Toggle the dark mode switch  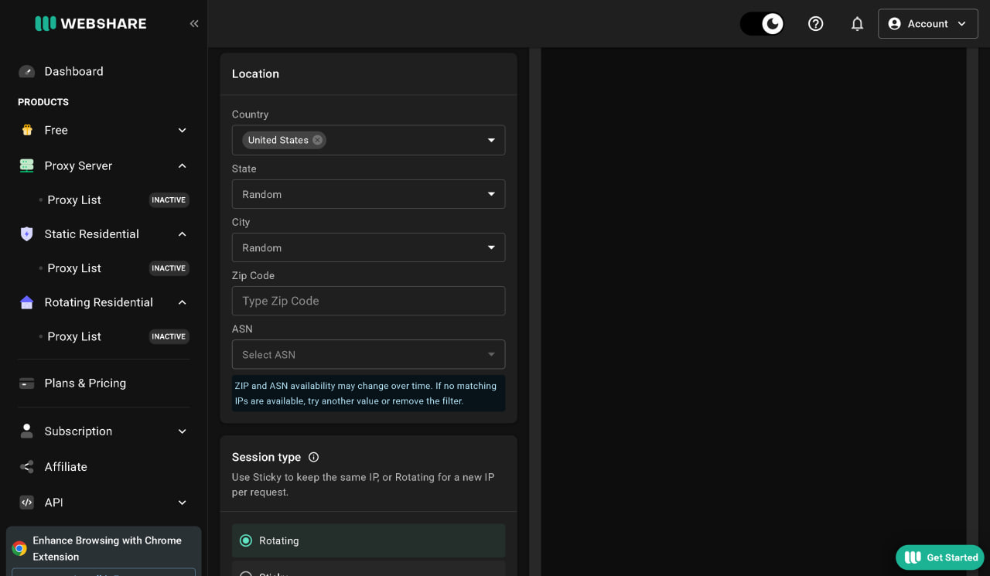(762, 23)
